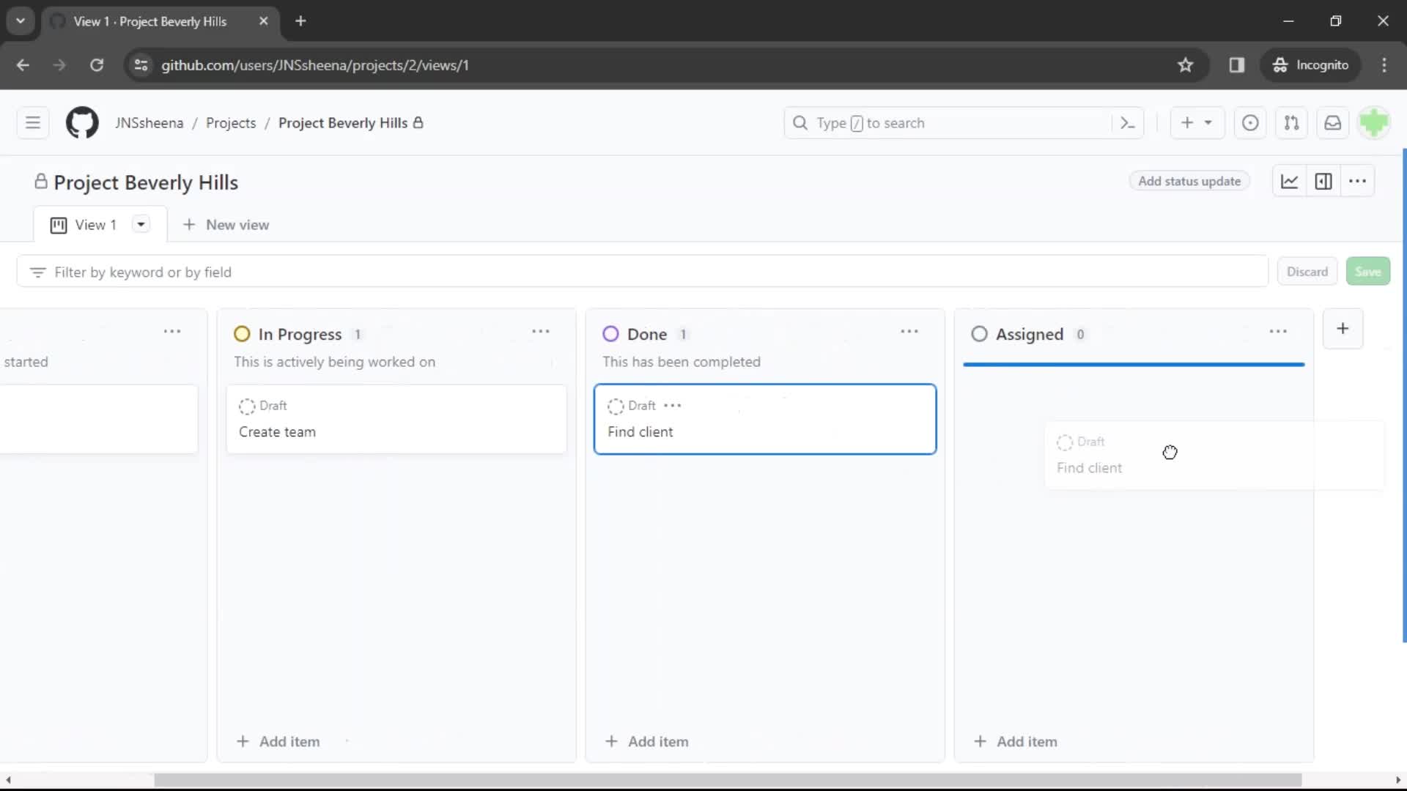Click the plus button to add new column
The height and width of the screenshot is (791, 1407).
[x=1343, y=328]
